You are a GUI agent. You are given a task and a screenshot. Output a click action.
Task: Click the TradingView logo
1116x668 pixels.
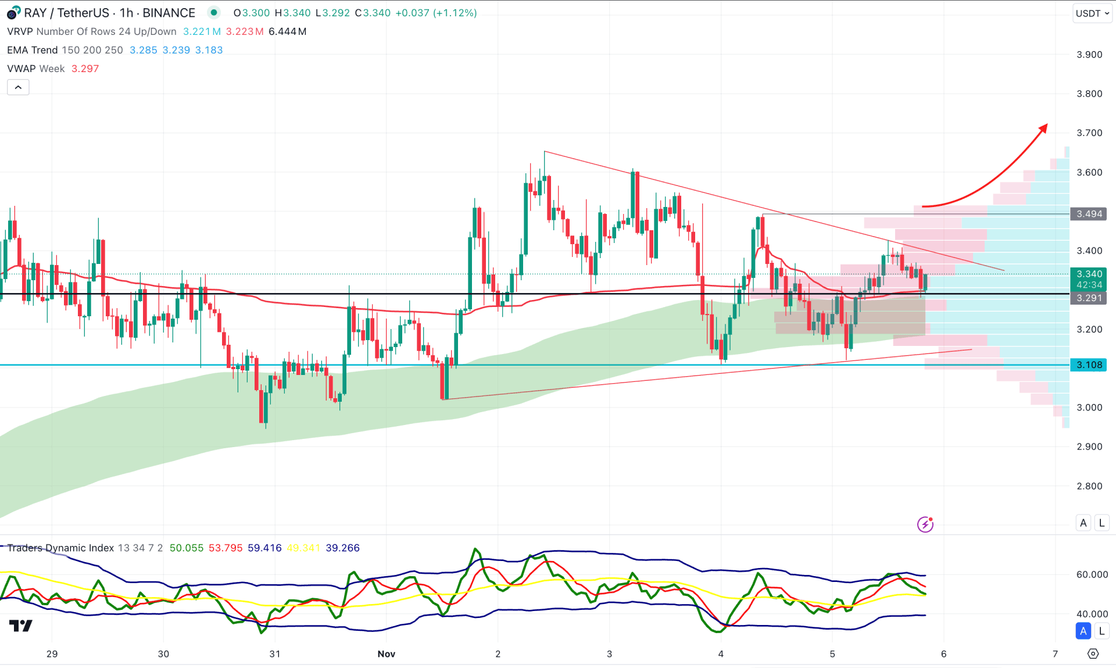(x=21, y=626)
